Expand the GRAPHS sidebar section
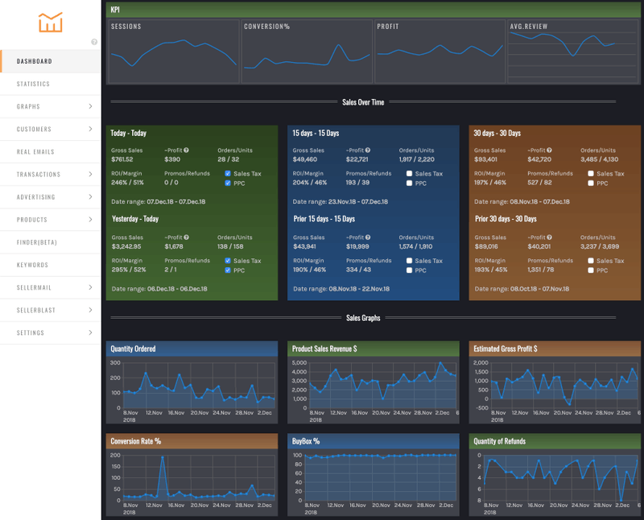This screenshot has width=644, height=520. pos(48,106)
